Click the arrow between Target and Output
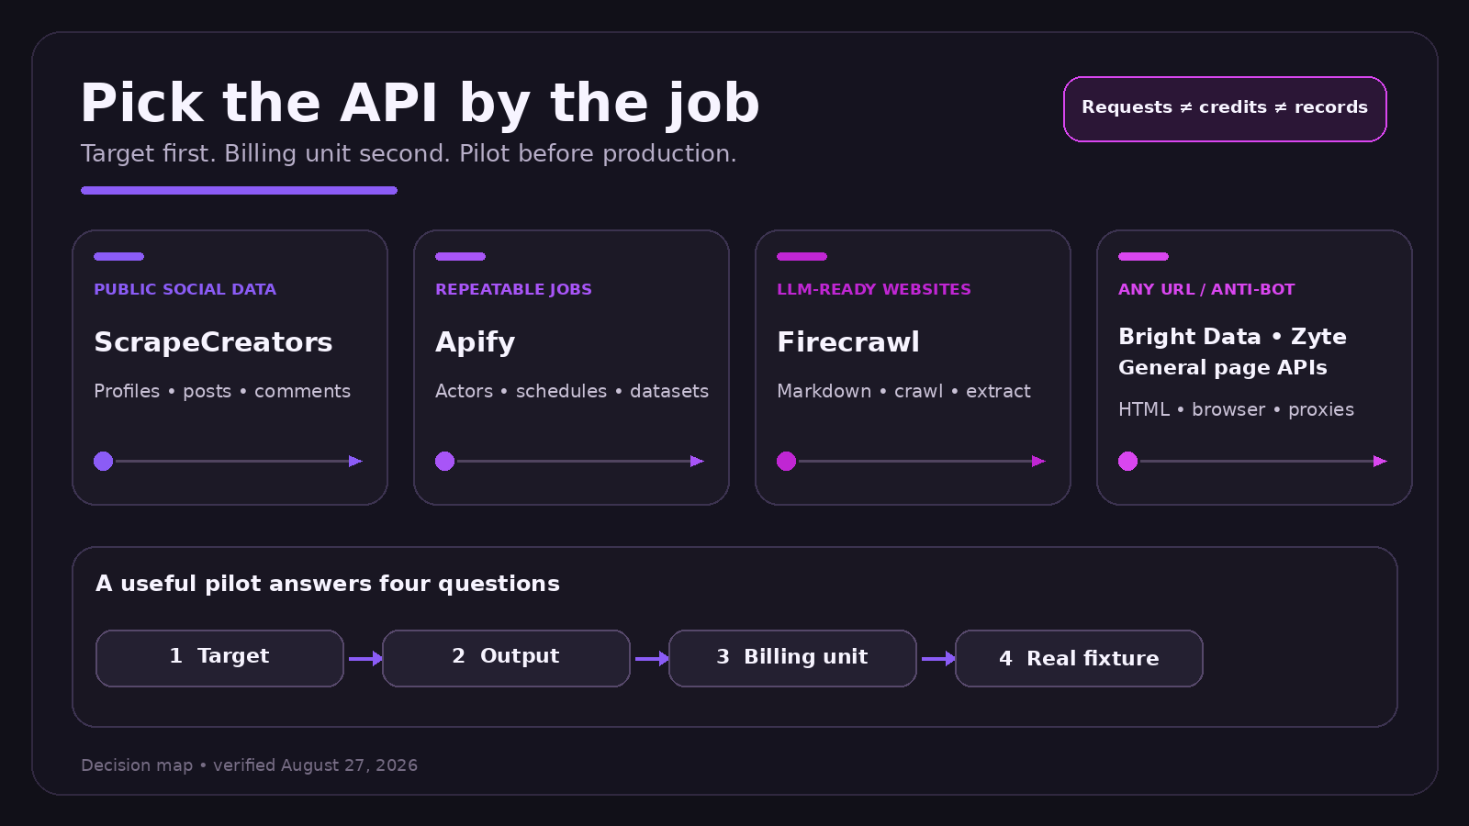 (x=365, y=658)
